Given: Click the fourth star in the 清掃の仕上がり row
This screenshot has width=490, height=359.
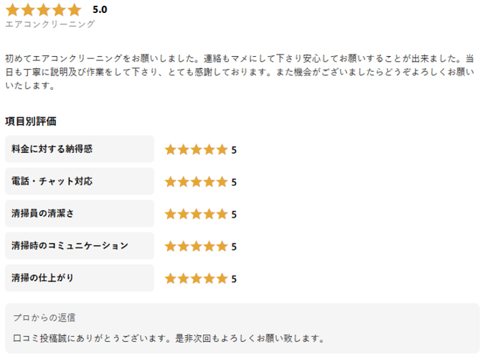Looking at the screenshot, I should click(209, 279).
